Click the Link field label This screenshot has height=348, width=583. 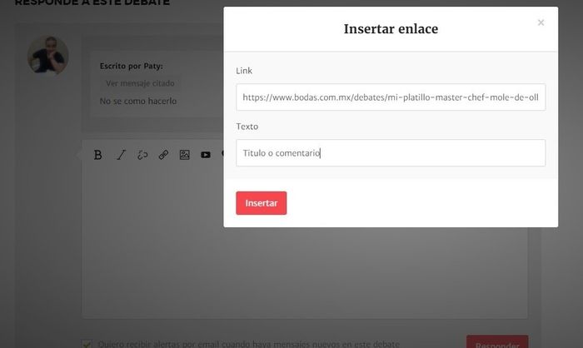coord(244,71)
